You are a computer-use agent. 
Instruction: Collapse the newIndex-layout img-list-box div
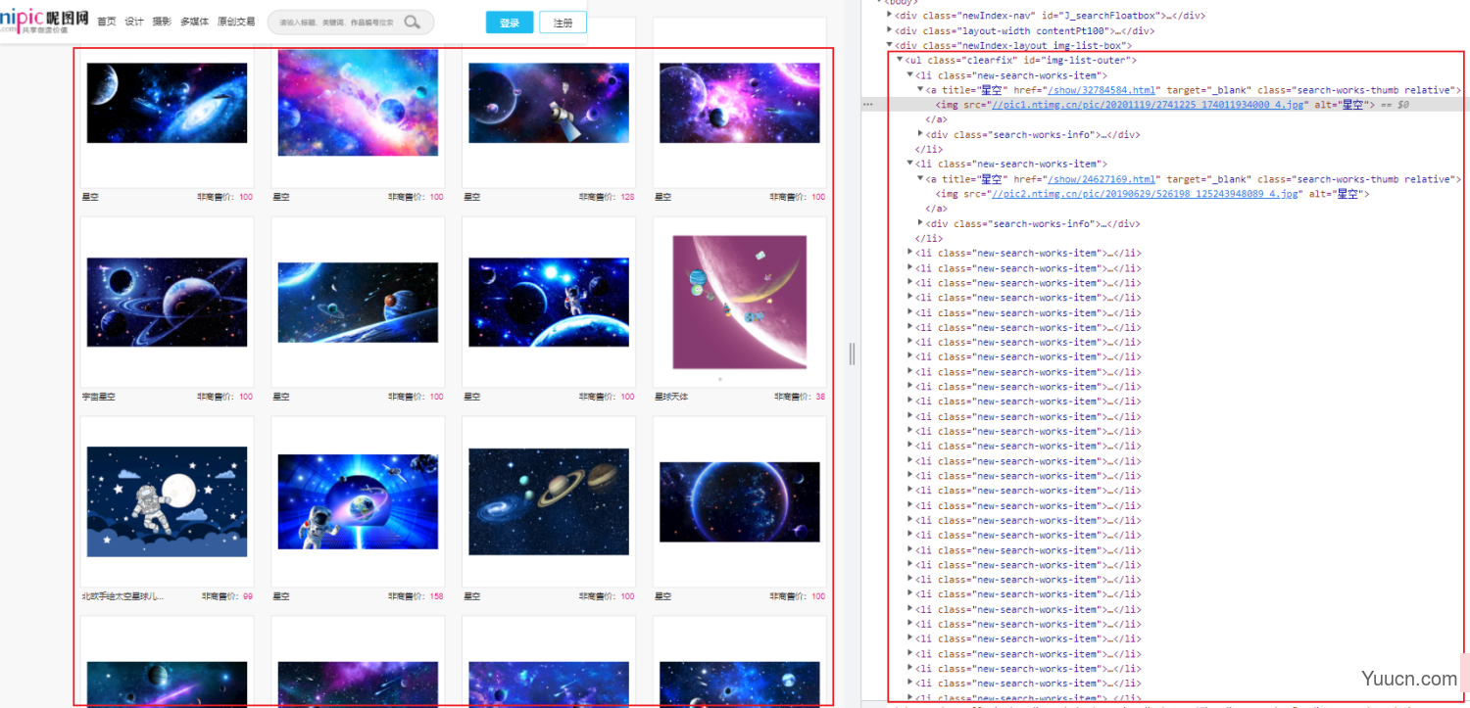[890, 45]
